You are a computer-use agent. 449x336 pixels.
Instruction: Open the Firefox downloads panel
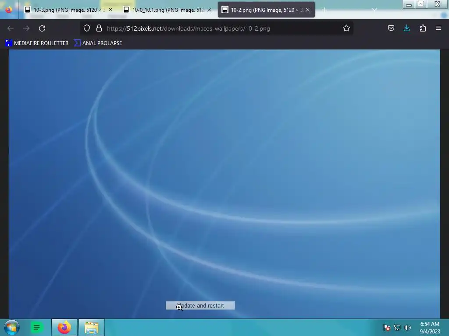click(406, 28)
